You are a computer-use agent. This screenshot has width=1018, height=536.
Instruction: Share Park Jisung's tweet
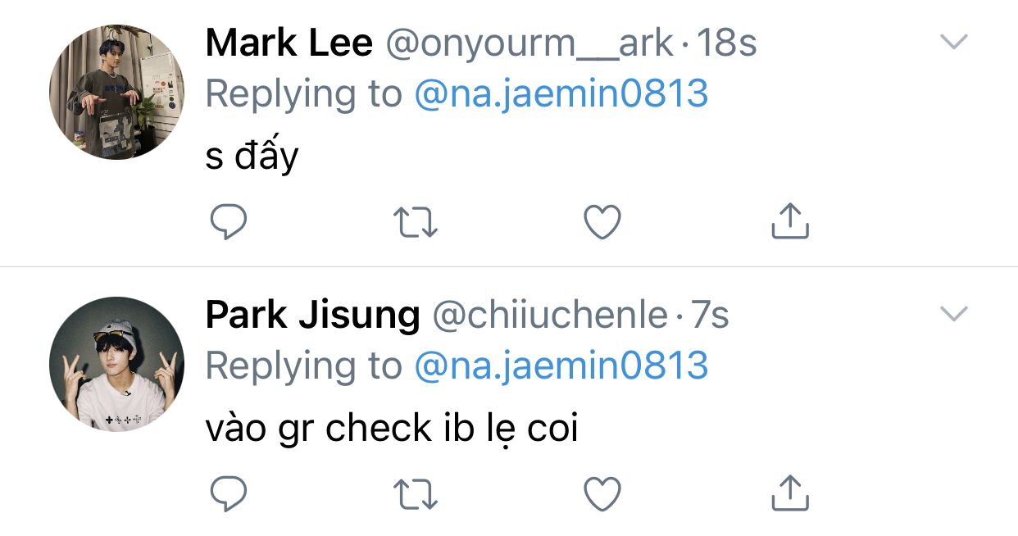tap(790, 493)
